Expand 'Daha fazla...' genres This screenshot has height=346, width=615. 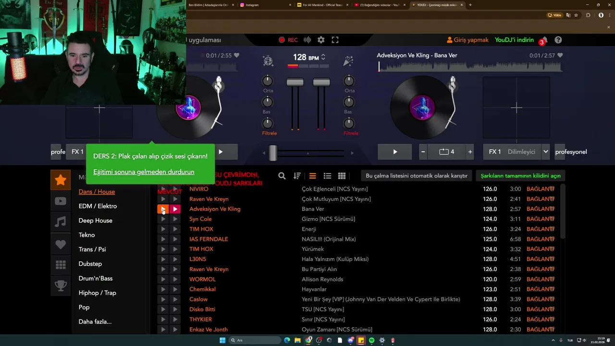(95, 321)
